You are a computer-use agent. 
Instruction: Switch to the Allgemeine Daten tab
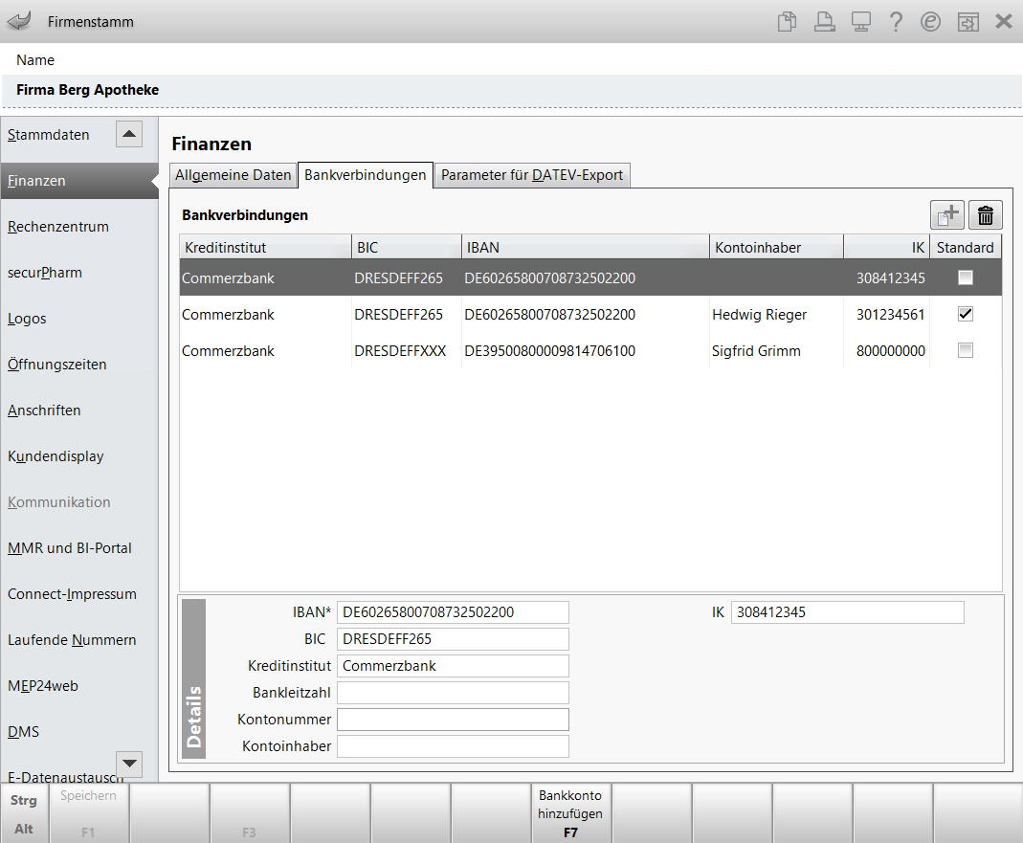(x=233, y=175)
